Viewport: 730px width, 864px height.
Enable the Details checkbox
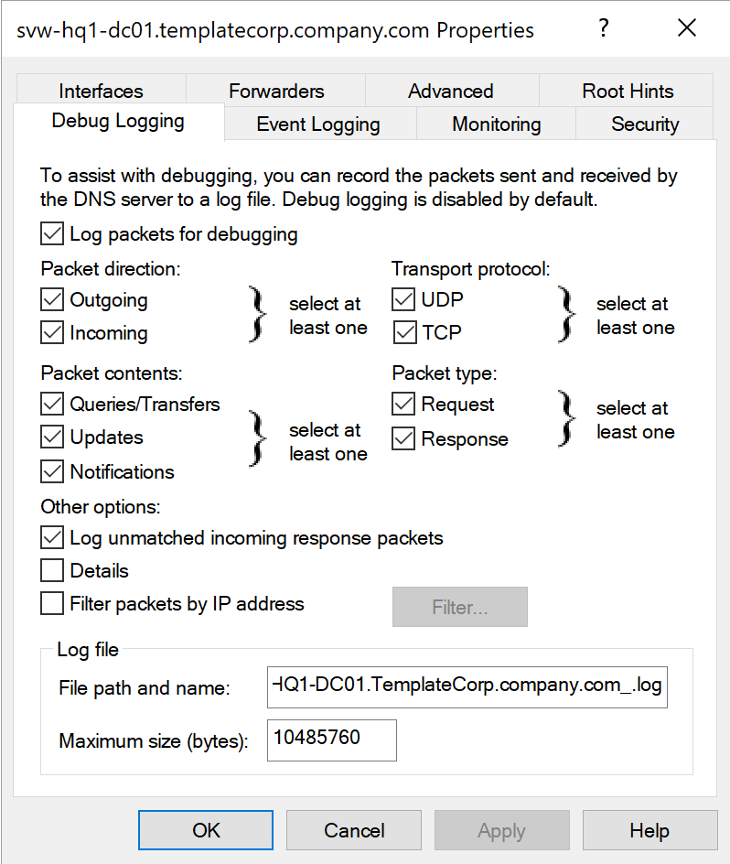pyautogui.click(x=52, y=571)
